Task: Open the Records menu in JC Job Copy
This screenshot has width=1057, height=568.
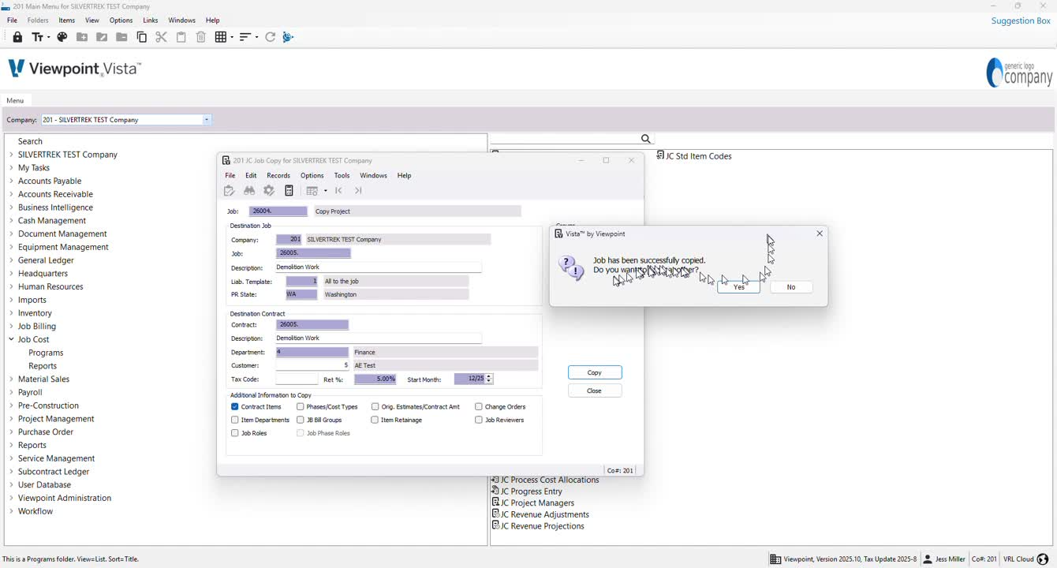Action: [278, 176]
